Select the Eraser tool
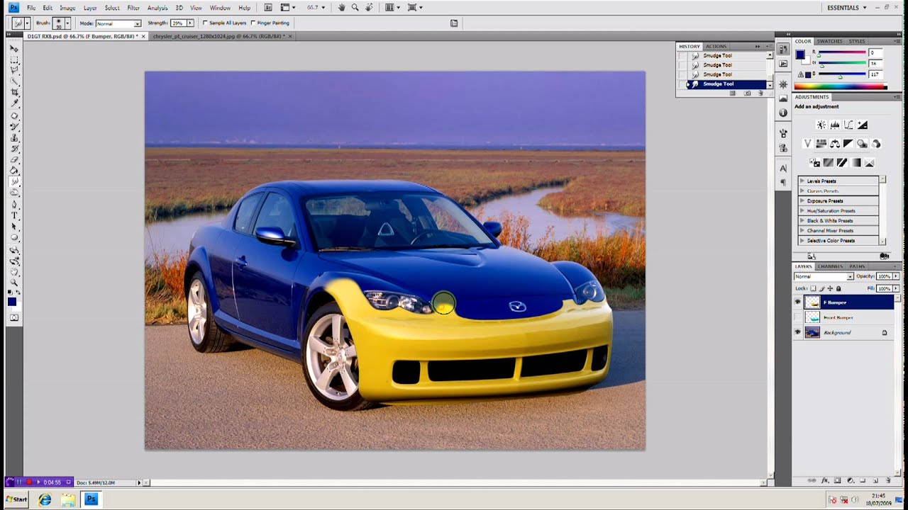The width and height of the screenshot is (908, 510). coord(14,160)
